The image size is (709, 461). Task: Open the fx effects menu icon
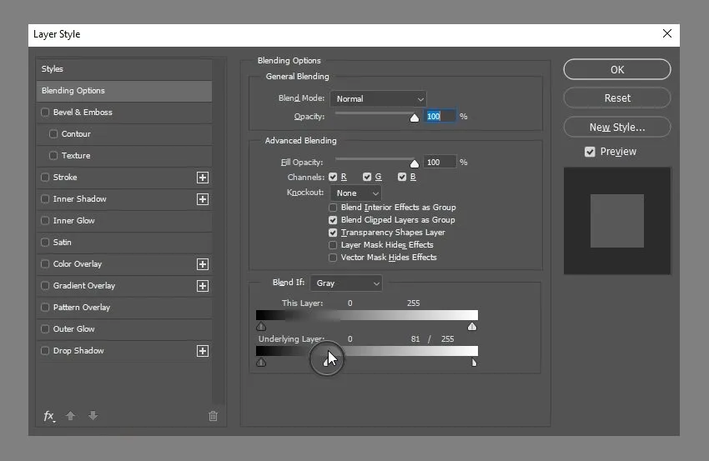coord(49,416)
